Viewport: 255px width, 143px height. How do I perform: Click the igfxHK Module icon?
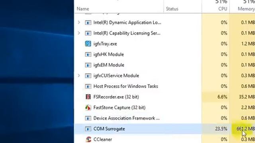tap(88, 54)
